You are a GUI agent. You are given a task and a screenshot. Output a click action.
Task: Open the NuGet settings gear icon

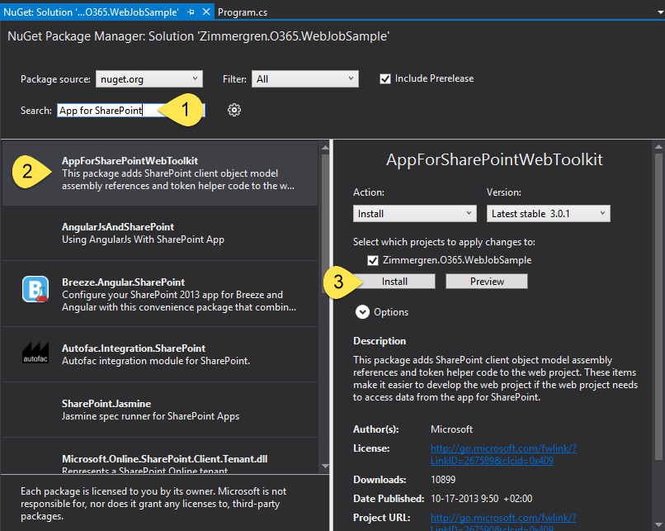coord(233,109)
